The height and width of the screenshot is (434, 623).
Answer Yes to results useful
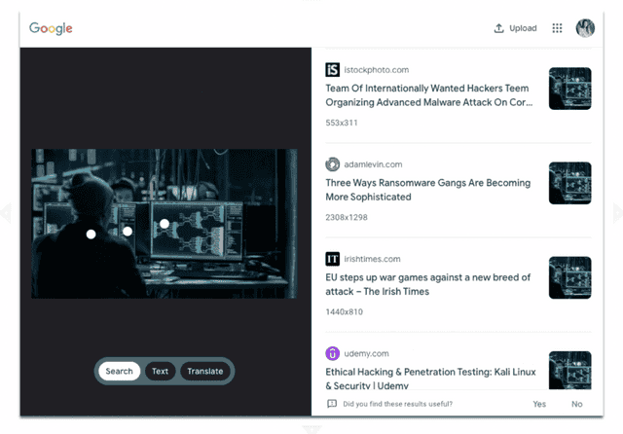tap(539, 404)
